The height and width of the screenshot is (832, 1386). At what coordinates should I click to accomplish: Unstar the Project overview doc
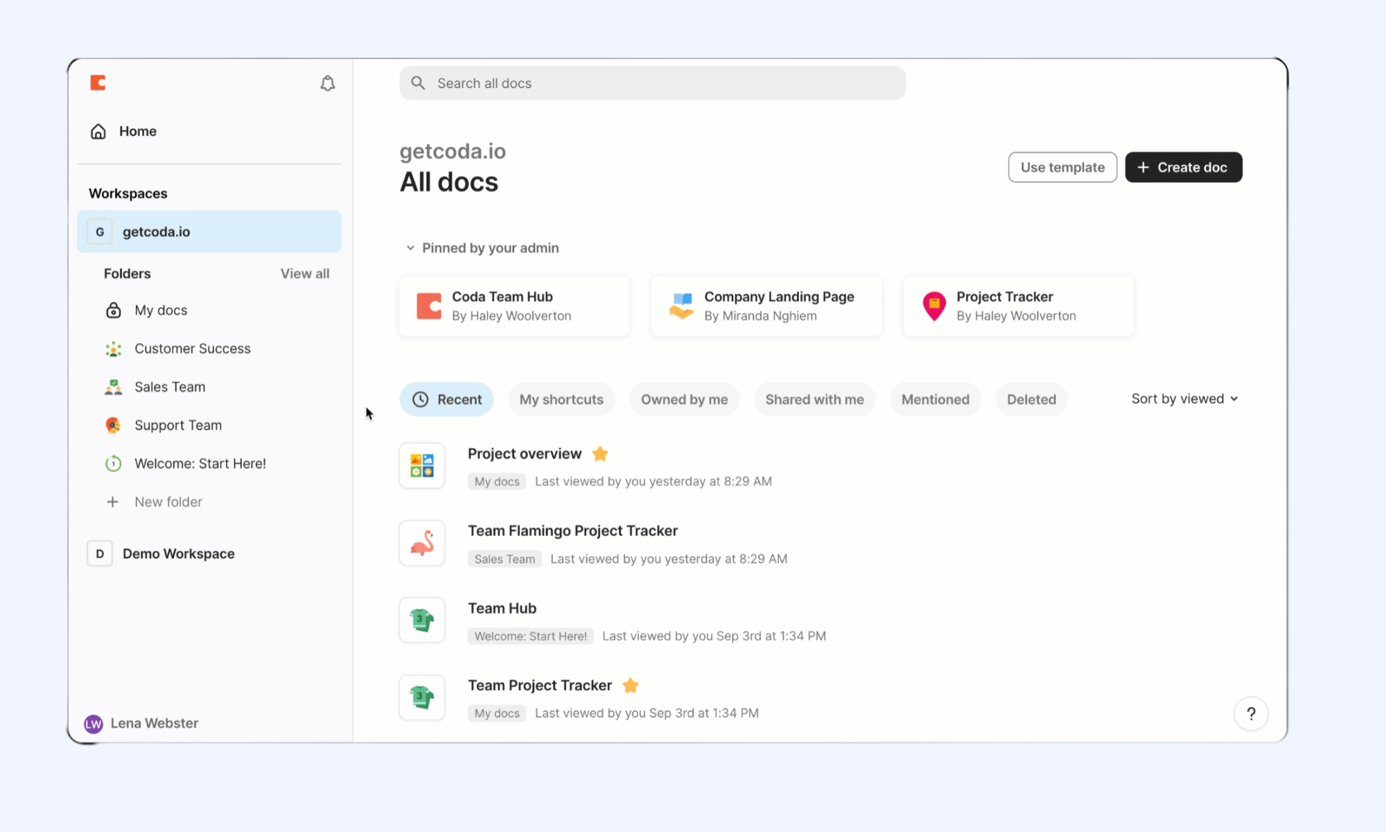tap(600, 454)
